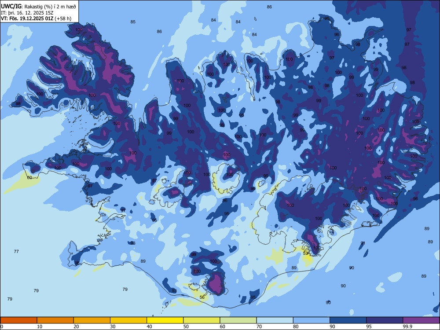Image resolution: width=440 pixels, height=330 pixels.
Task: Select the orange 10–20 legend color segment
Action: click(x=55, y=320)
